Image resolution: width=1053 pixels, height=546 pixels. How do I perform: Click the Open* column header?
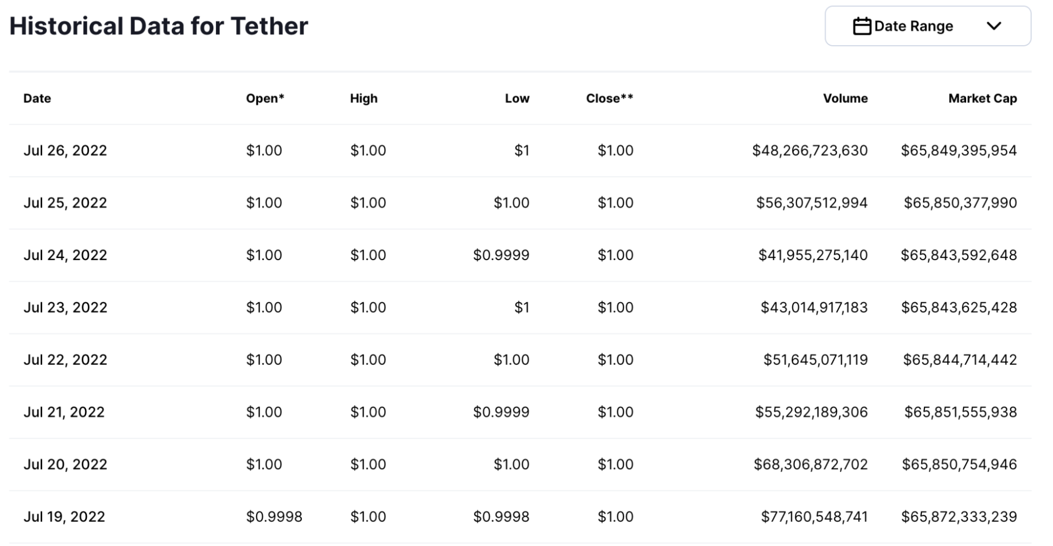tap(265, 98)
